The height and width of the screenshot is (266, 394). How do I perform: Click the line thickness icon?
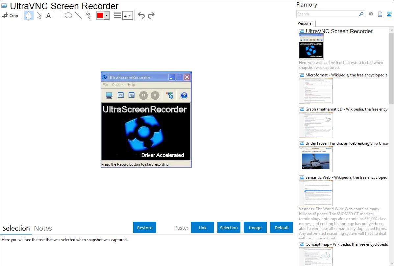(117, 15)
